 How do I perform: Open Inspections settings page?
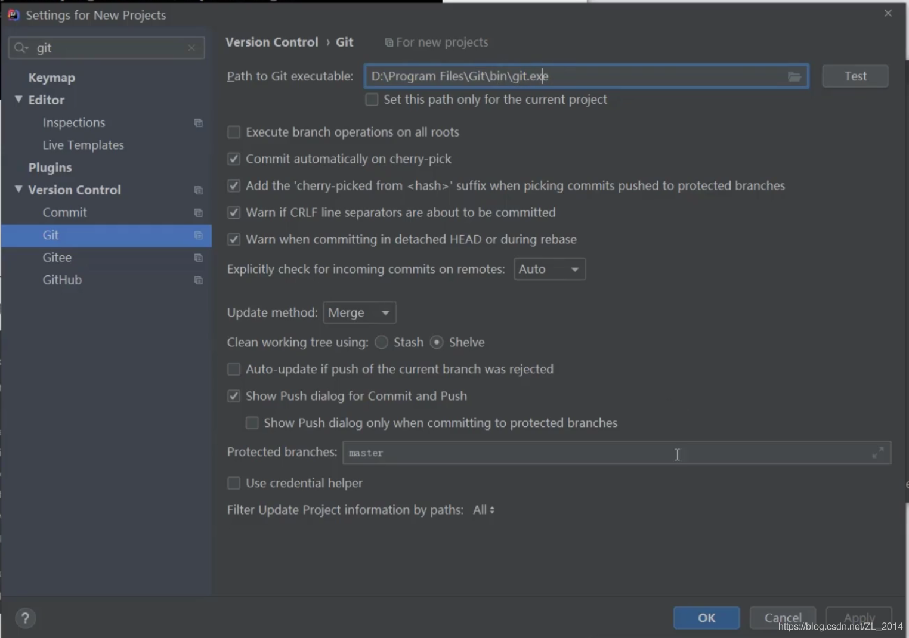coord(74,123)
